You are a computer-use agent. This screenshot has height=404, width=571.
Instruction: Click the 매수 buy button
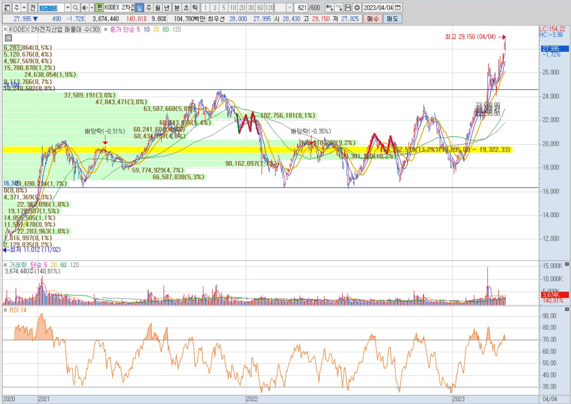point(373,18)
